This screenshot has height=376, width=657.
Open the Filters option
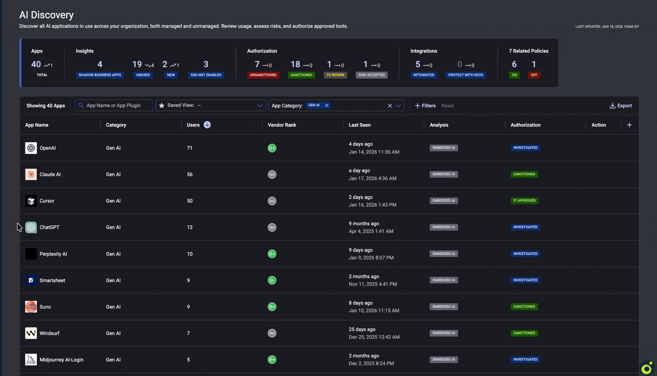point(425,106)
